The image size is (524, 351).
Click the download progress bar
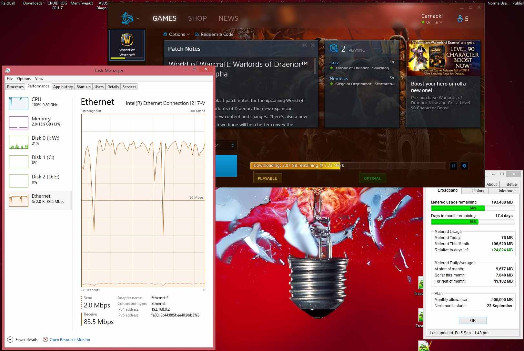pos(348,165)
